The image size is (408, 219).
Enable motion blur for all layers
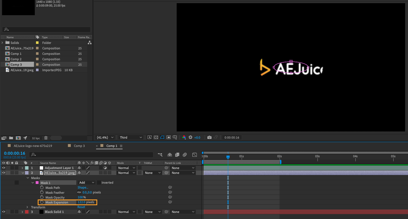tap(185, 155)
